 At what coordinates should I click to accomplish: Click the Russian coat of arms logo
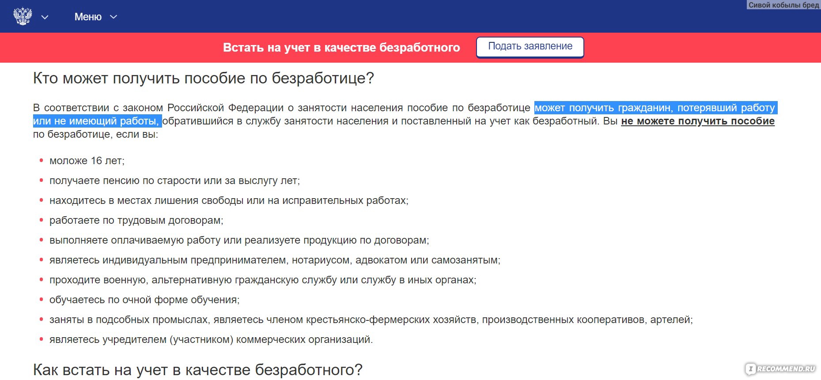click(x=23, y=16)
